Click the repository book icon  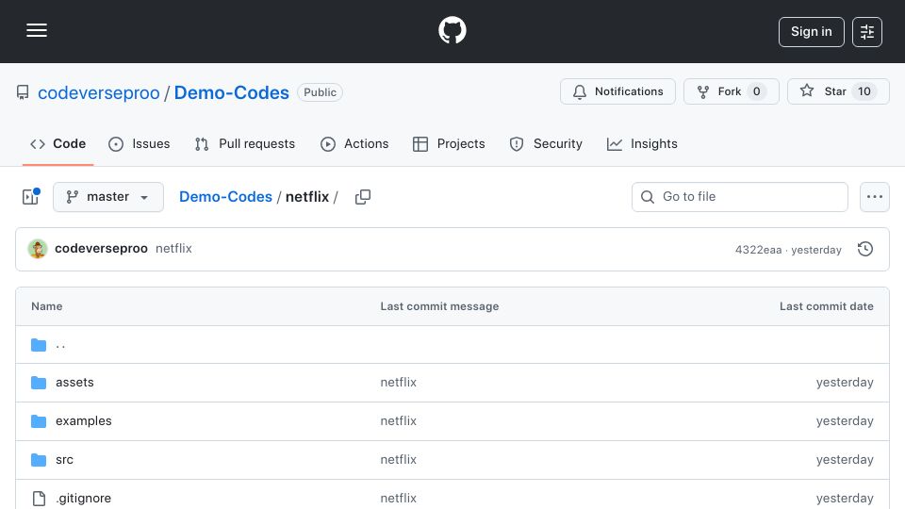23,92
